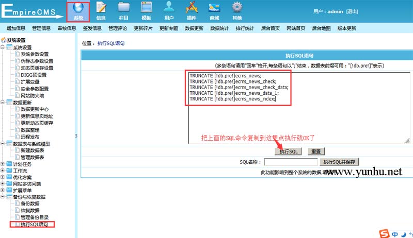The height and width of the screenshot is (238, 413).
Task: Collapse the 数据更新 tree node
Action: [3, 102]
